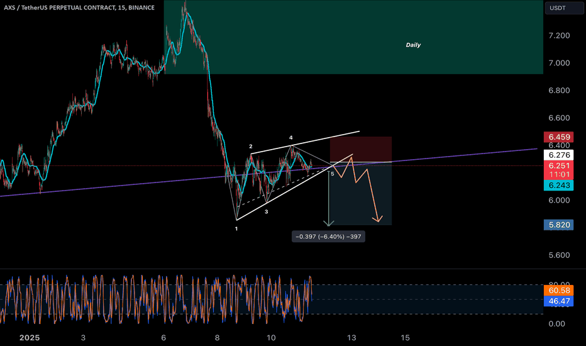Click the 7.000 price axis tick
This screenshot has width=586, height=346.
(x=559, y=63)
